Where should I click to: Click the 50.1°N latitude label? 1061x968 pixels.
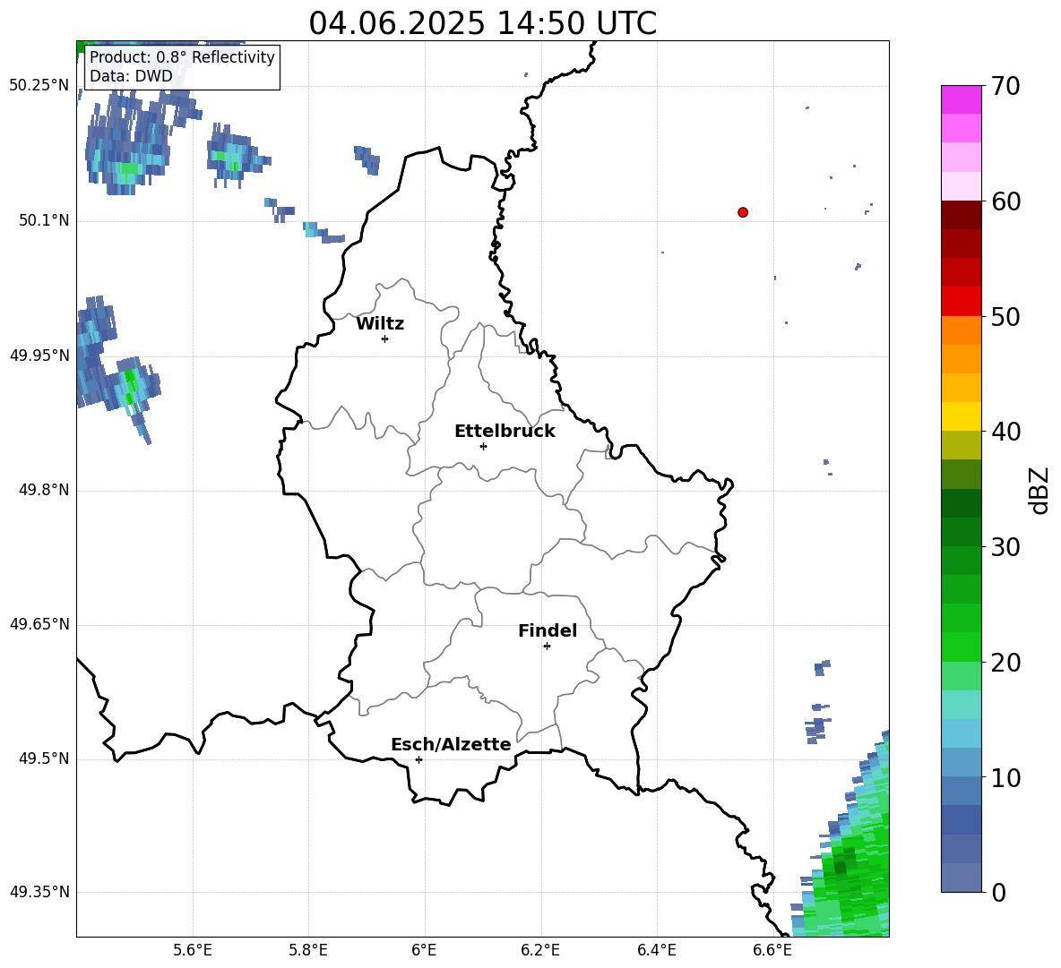[44, 221]
